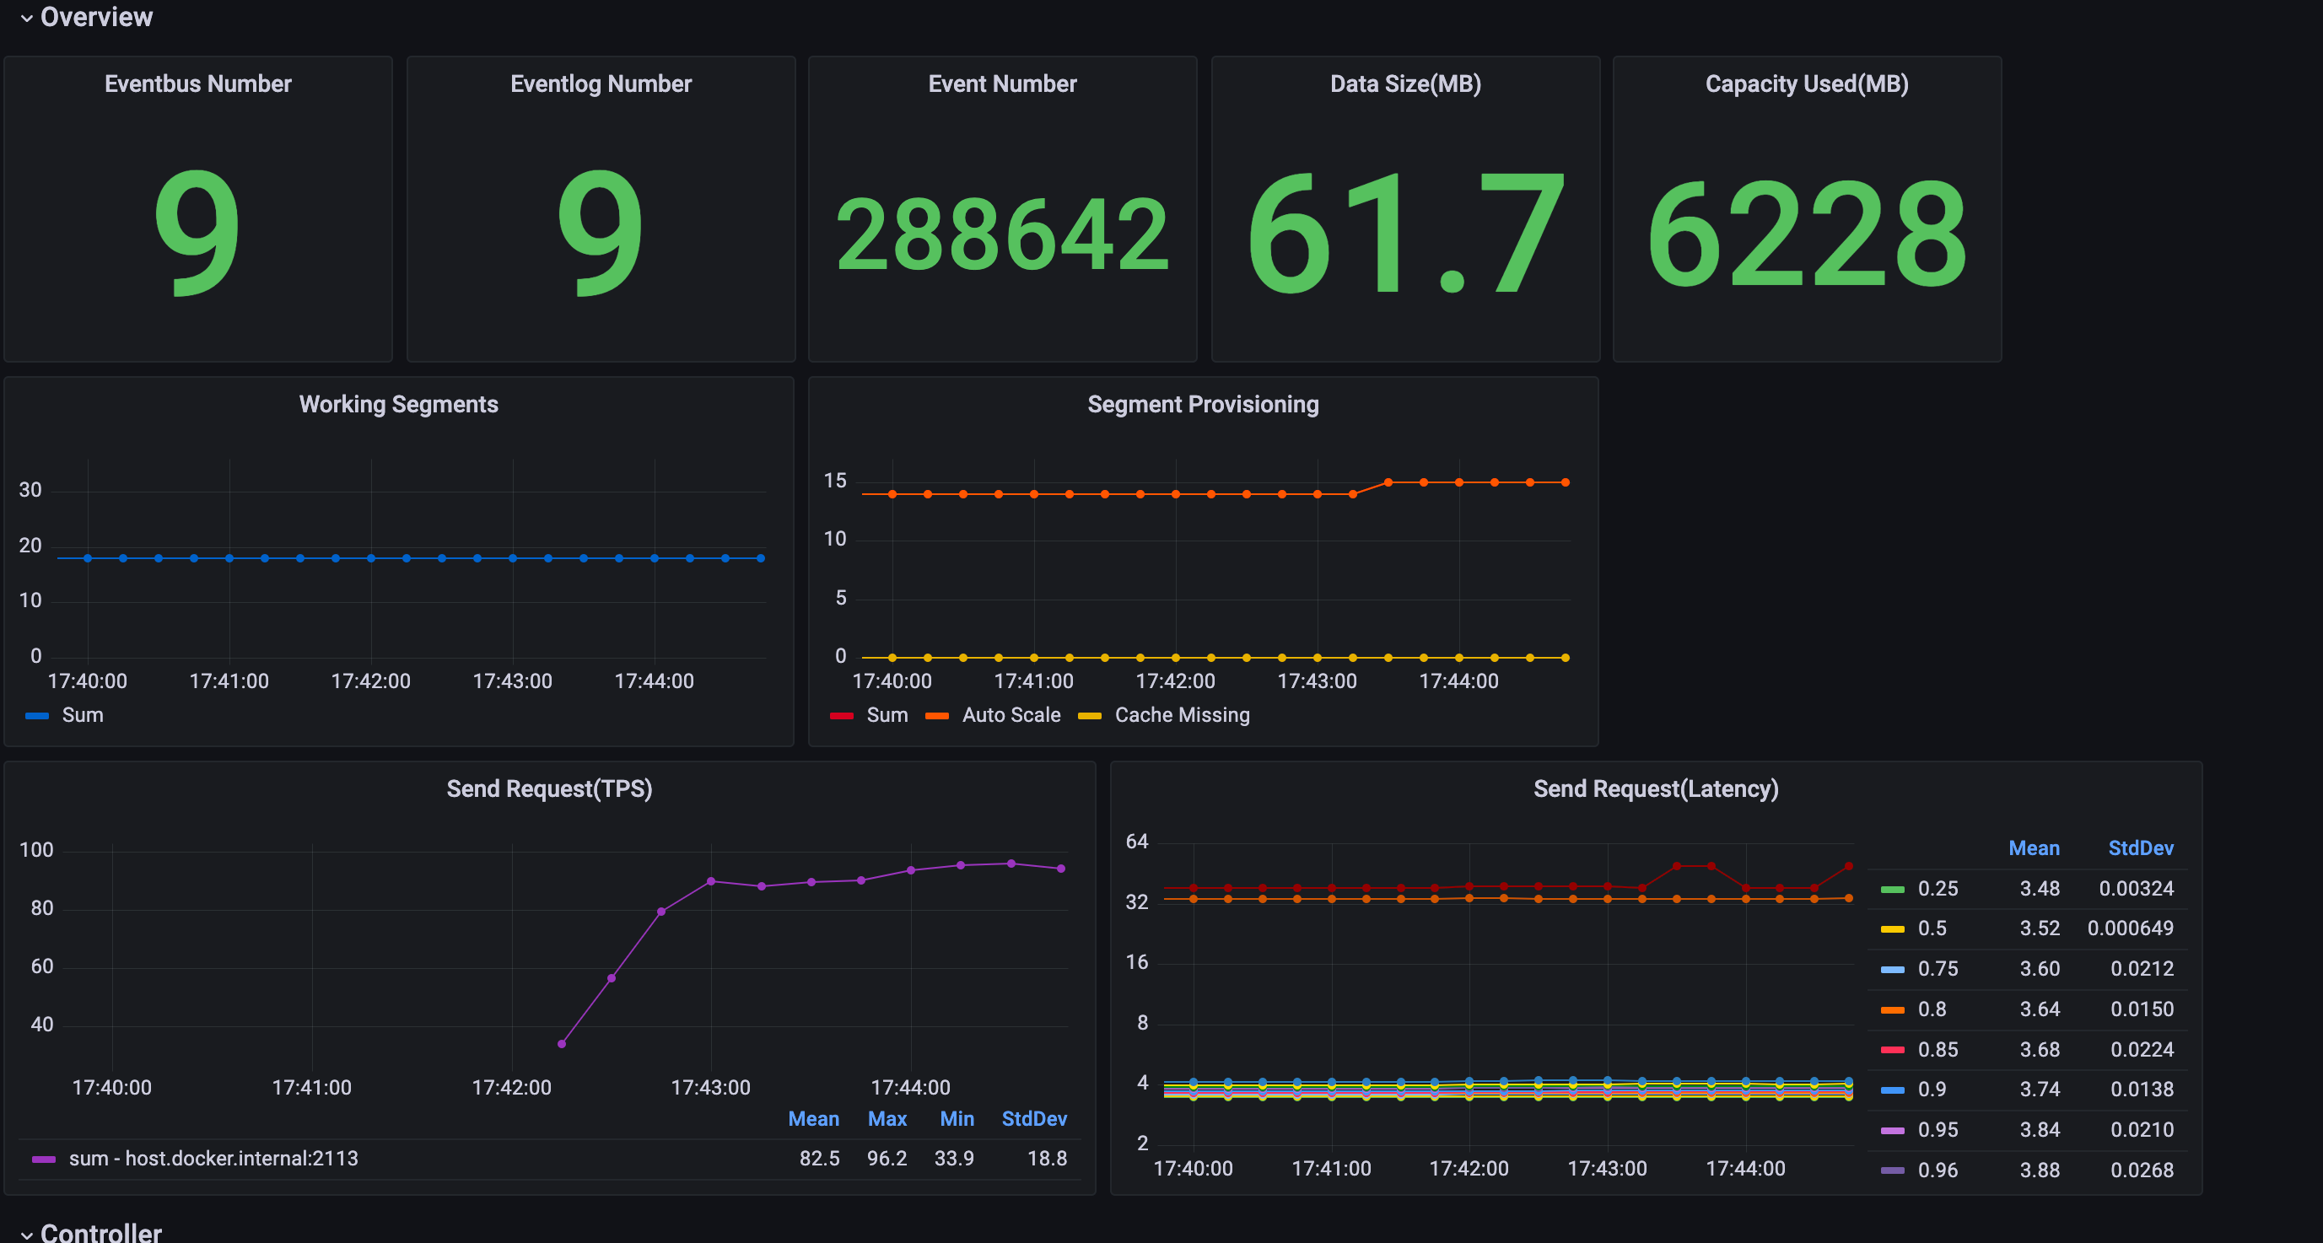The height and width of the screenshot is (1243, 2323).
Task: Click the TPS max value 96.2
Action: 887,1159
